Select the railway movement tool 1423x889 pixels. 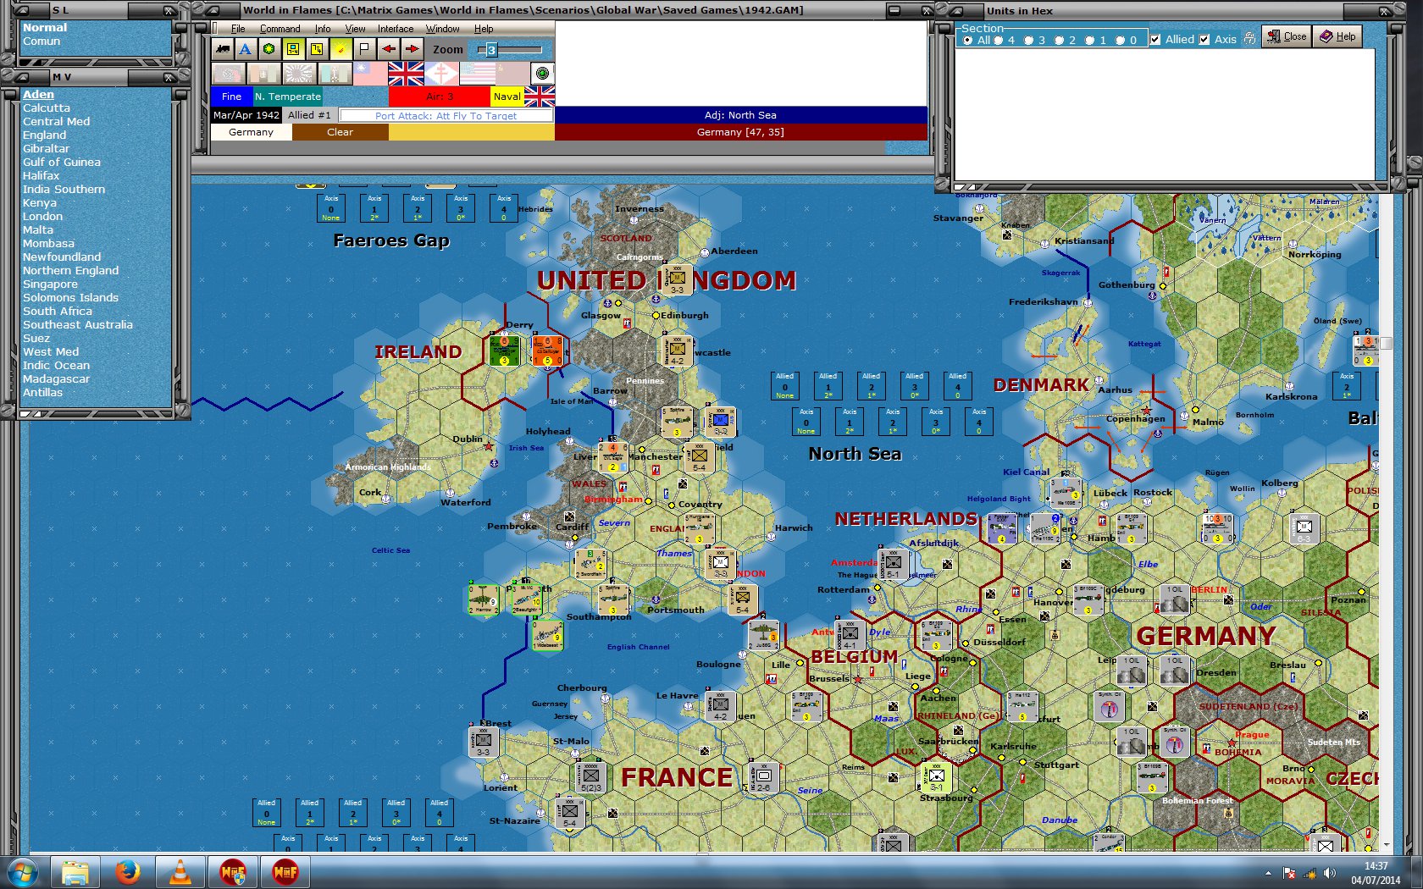pyautogui.click(x=223, y=49)
